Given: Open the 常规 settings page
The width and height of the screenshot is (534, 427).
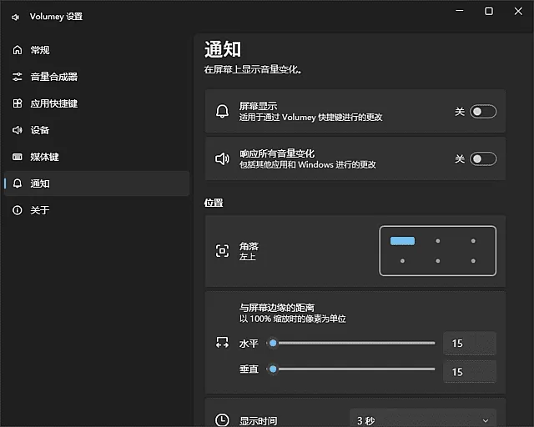Looking at the screenshot, I should tap(97, 50).
